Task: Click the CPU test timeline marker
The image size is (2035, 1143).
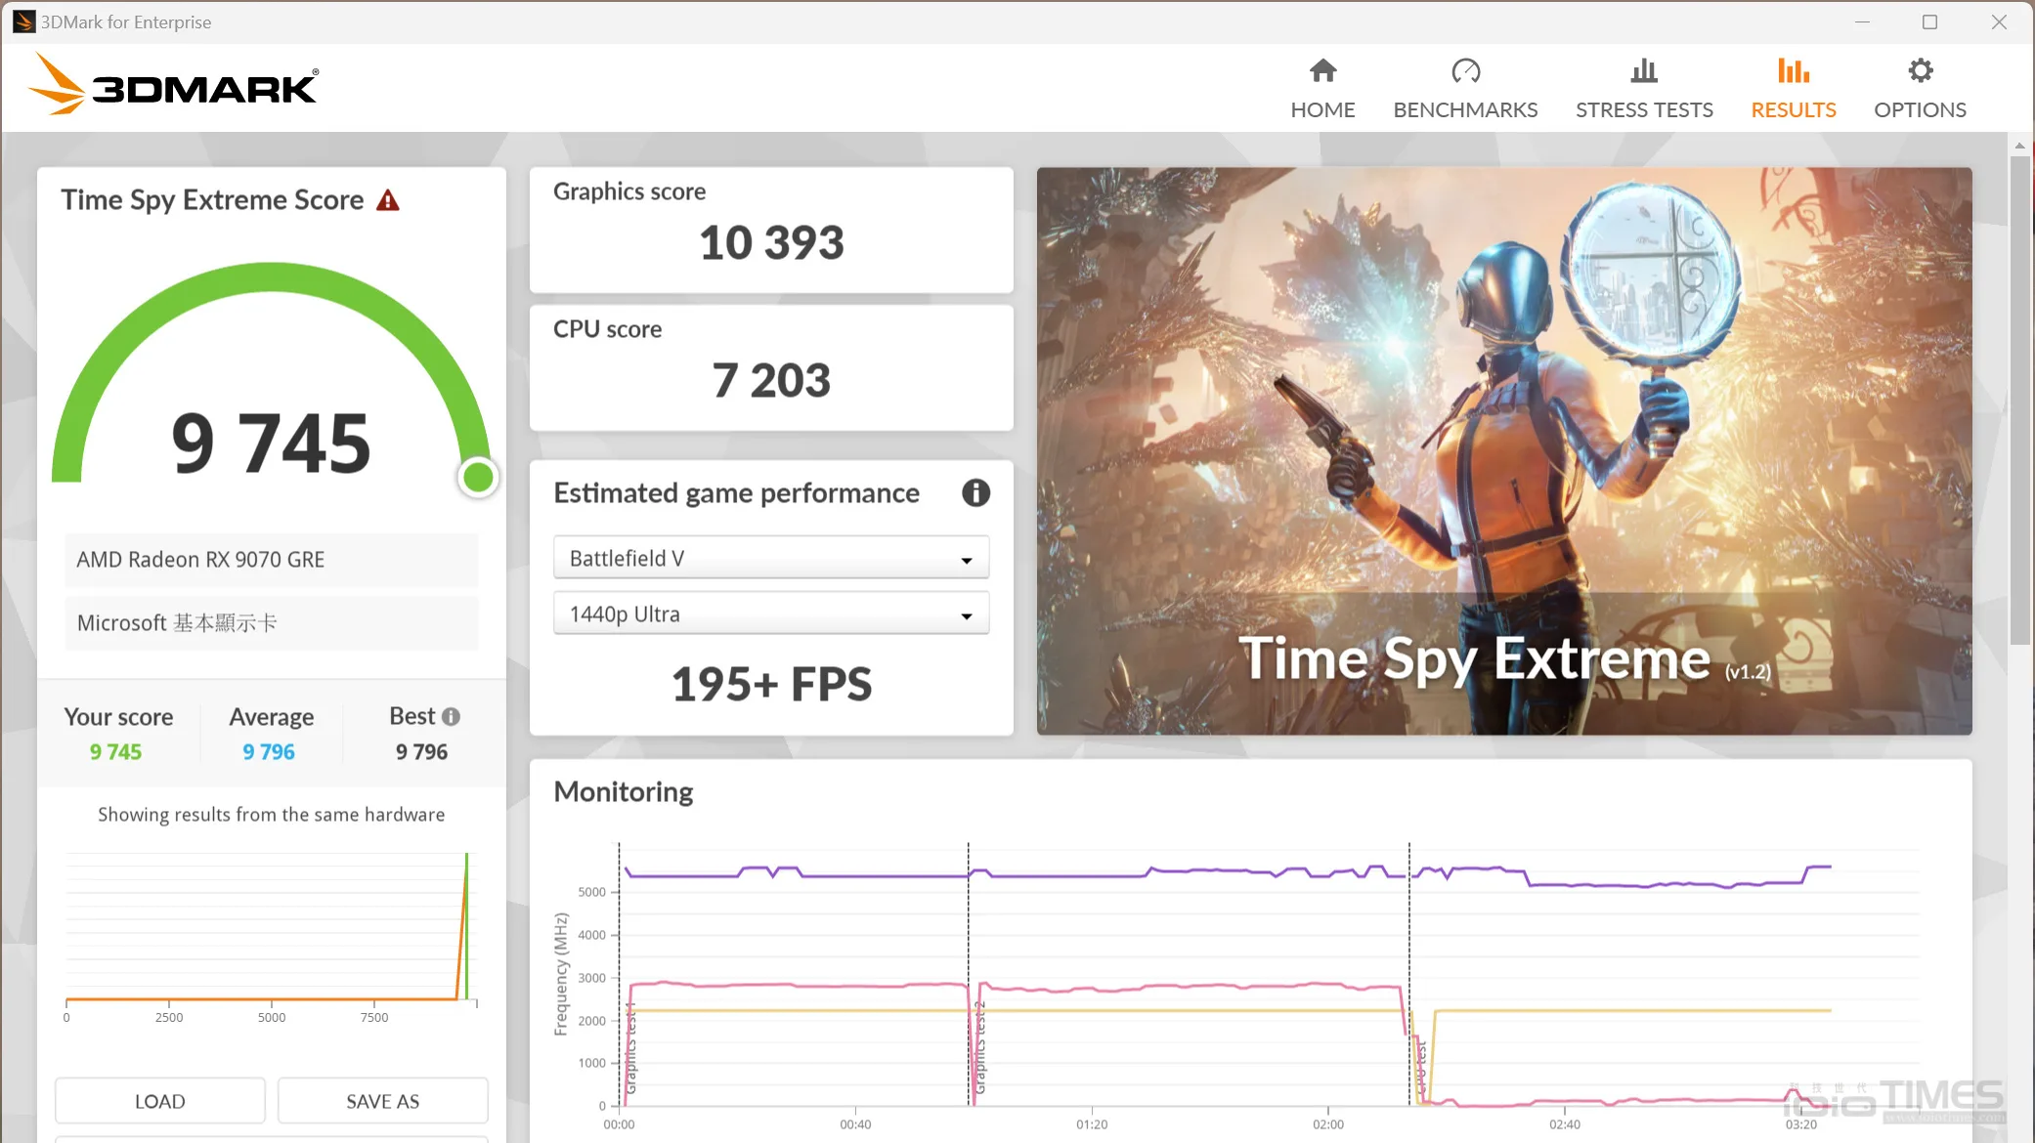Action: (x=1421, y=1069)
